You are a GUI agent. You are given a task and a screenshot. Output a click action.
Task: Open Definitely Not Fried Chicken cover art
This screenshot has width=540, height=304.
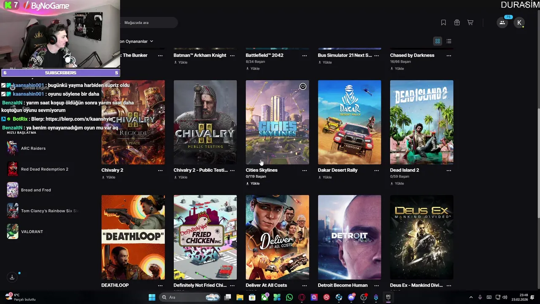click(x=205, y=237)
